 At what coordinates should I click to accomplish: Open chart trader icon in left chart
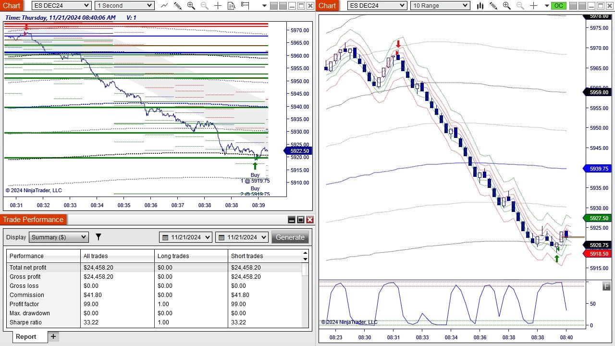click(245, 5)
